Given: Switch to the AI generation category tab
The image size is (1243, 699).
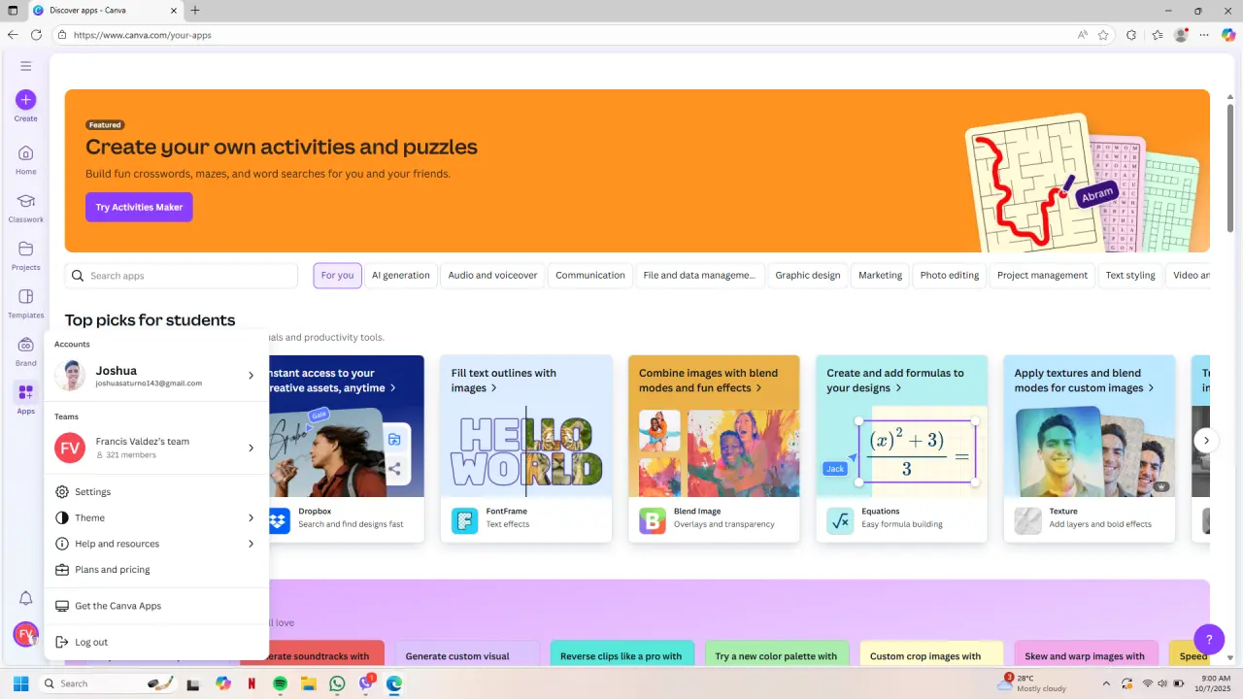Looking at the screenshot, I should (400, 276).
